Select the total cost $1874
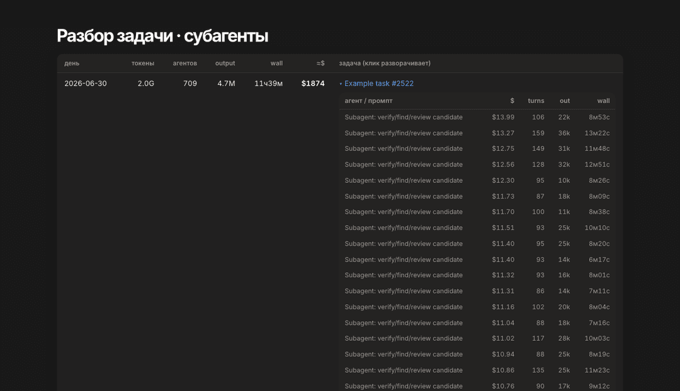 pyautogui.click(x=313, y=84)
